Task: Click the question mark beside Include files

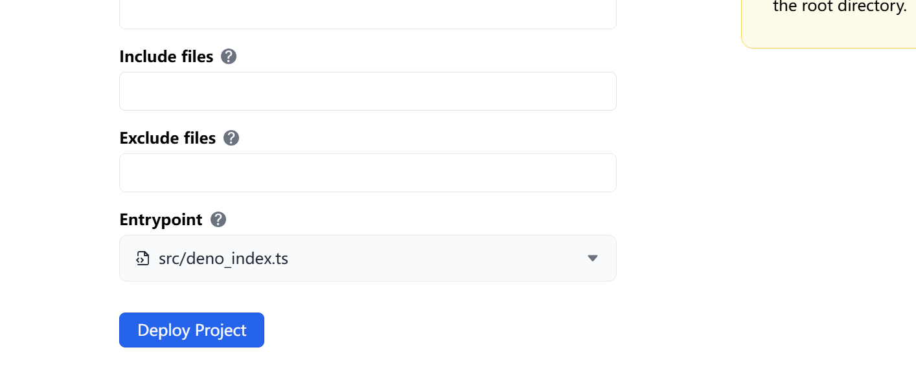Action: point(229,57)
